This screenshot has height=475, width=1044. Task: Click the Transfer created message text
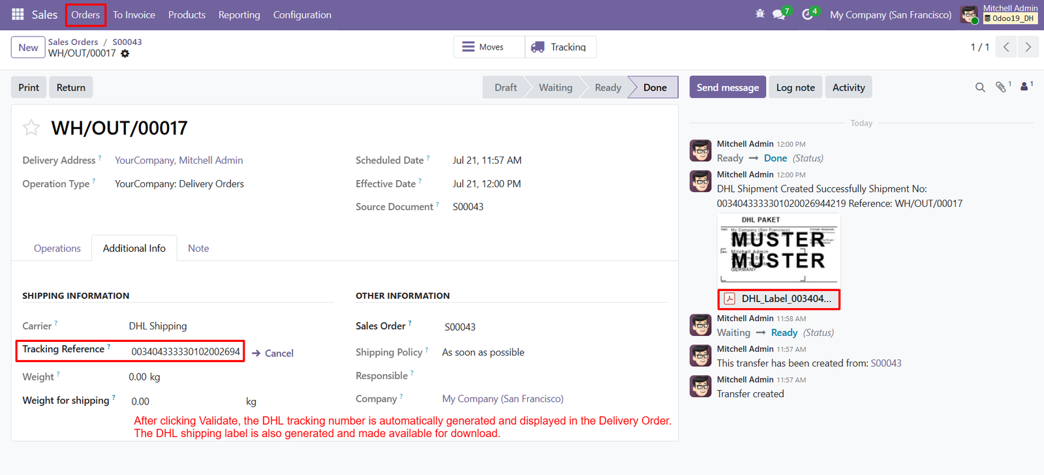750,393
